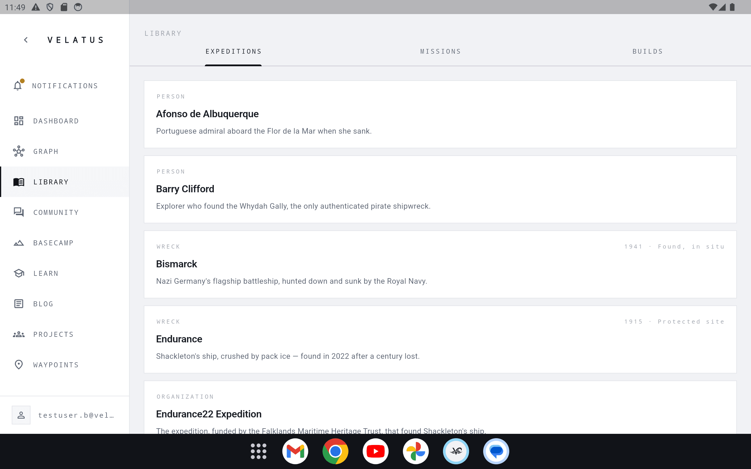Switch to the Expeditions tab
This screenshot has width=751, height=469.
(234, 52)
